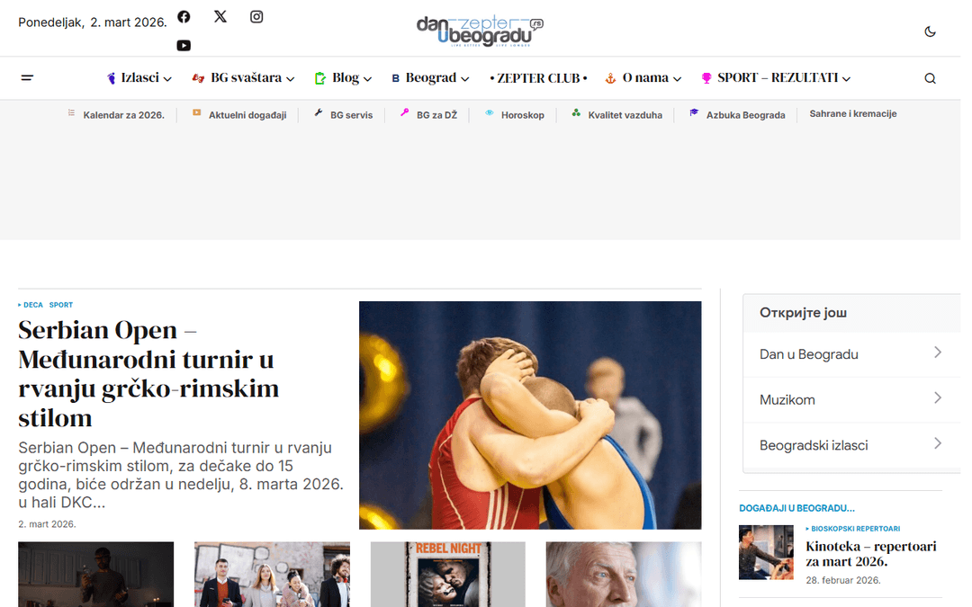The height and width of the screenshot is (607, 972).
Task: Expand the O nama dropdown arrow
Action: [x=677, y=79]
